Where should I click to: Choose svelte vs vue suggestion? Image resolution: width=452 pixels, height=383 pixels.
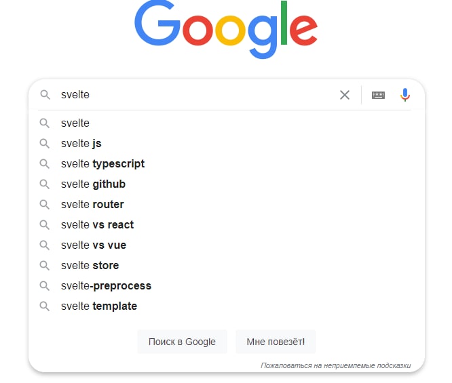(94, 245)
